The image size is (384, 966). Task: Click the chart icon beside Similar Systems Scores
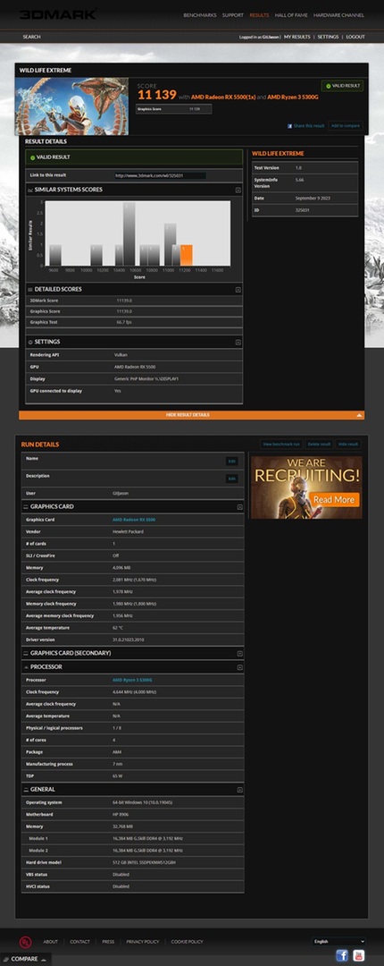pos(30,190)
